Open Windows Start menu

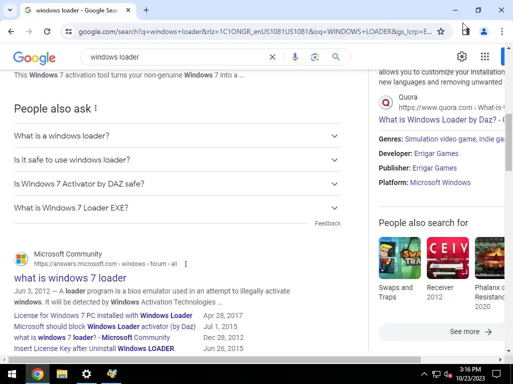pos(12,374)
